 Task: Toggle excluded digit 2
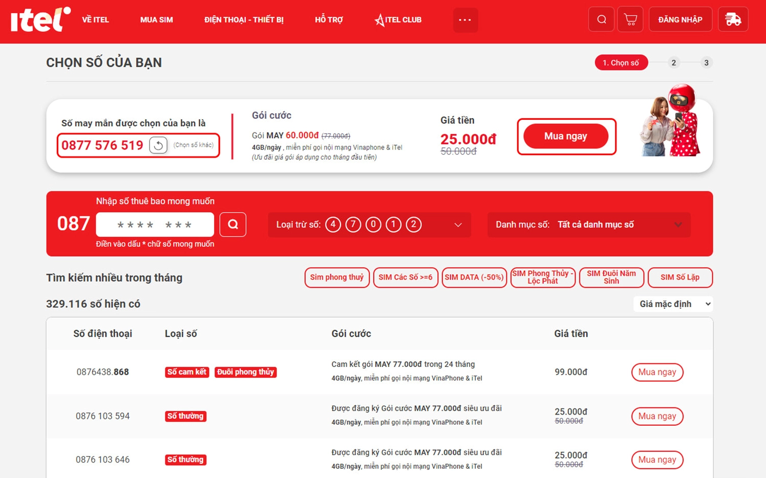tap(414, 225)
